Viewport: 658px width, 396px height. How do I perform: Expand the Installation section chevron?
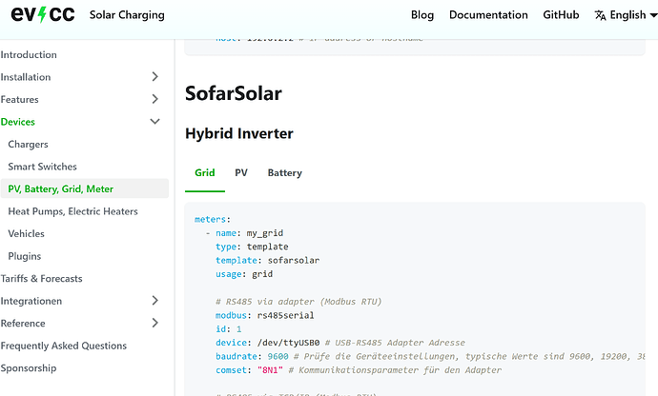[155, 77]
